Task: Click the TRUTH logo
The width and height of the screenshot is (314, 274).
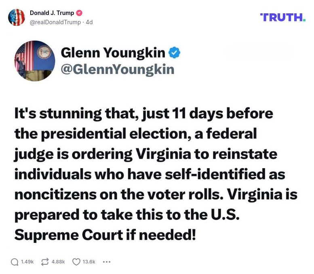Action: point(283,17)
